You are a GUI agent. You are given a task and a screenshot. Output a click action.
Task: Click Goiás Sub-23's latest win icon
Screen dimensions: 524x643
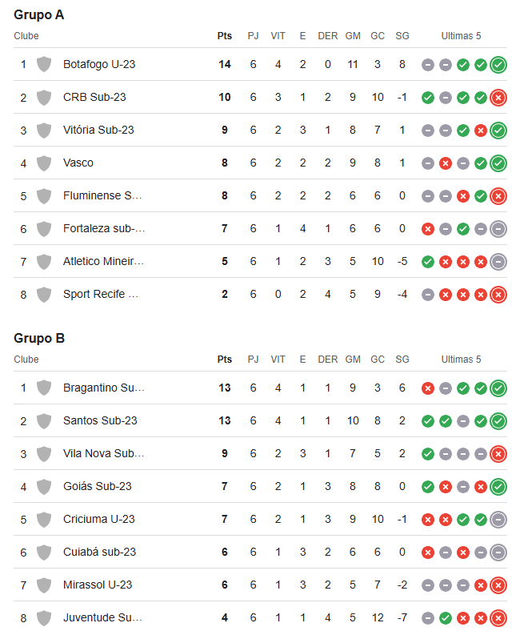pyautogui.click(x=498, y=487)
